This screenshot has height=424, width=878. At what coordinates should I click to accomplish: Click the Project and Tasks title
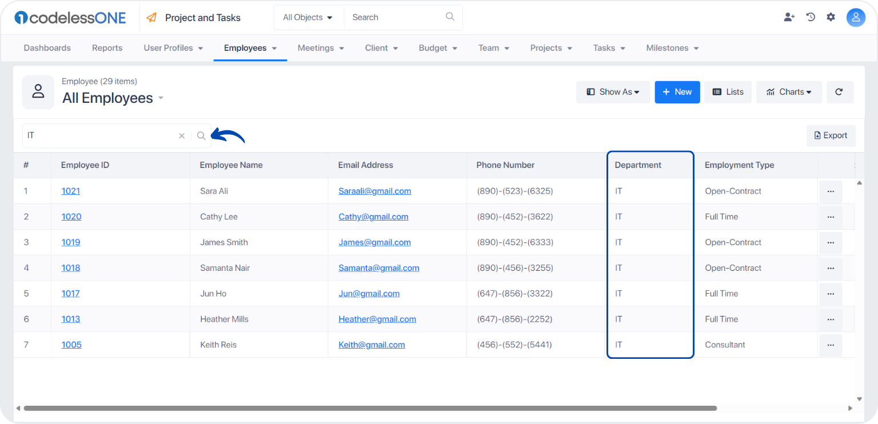click(203, 18)
